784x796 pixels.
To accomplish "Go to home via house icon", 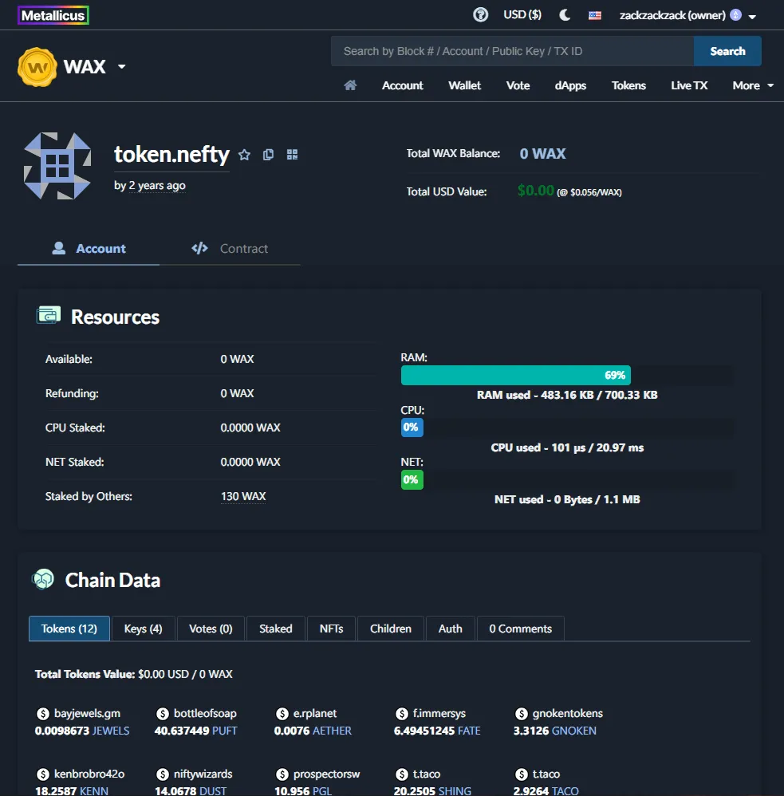I will click(x=350, y=85).
